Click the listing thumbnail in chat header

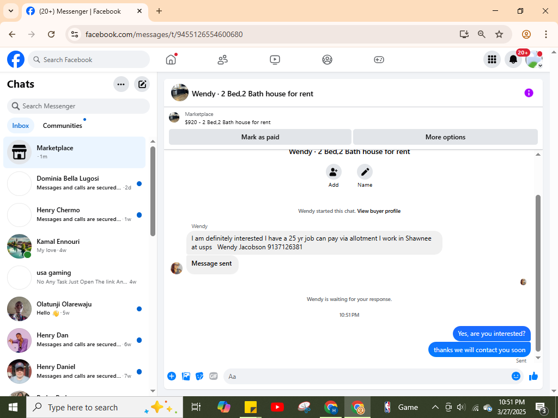(x=180, y=93)
